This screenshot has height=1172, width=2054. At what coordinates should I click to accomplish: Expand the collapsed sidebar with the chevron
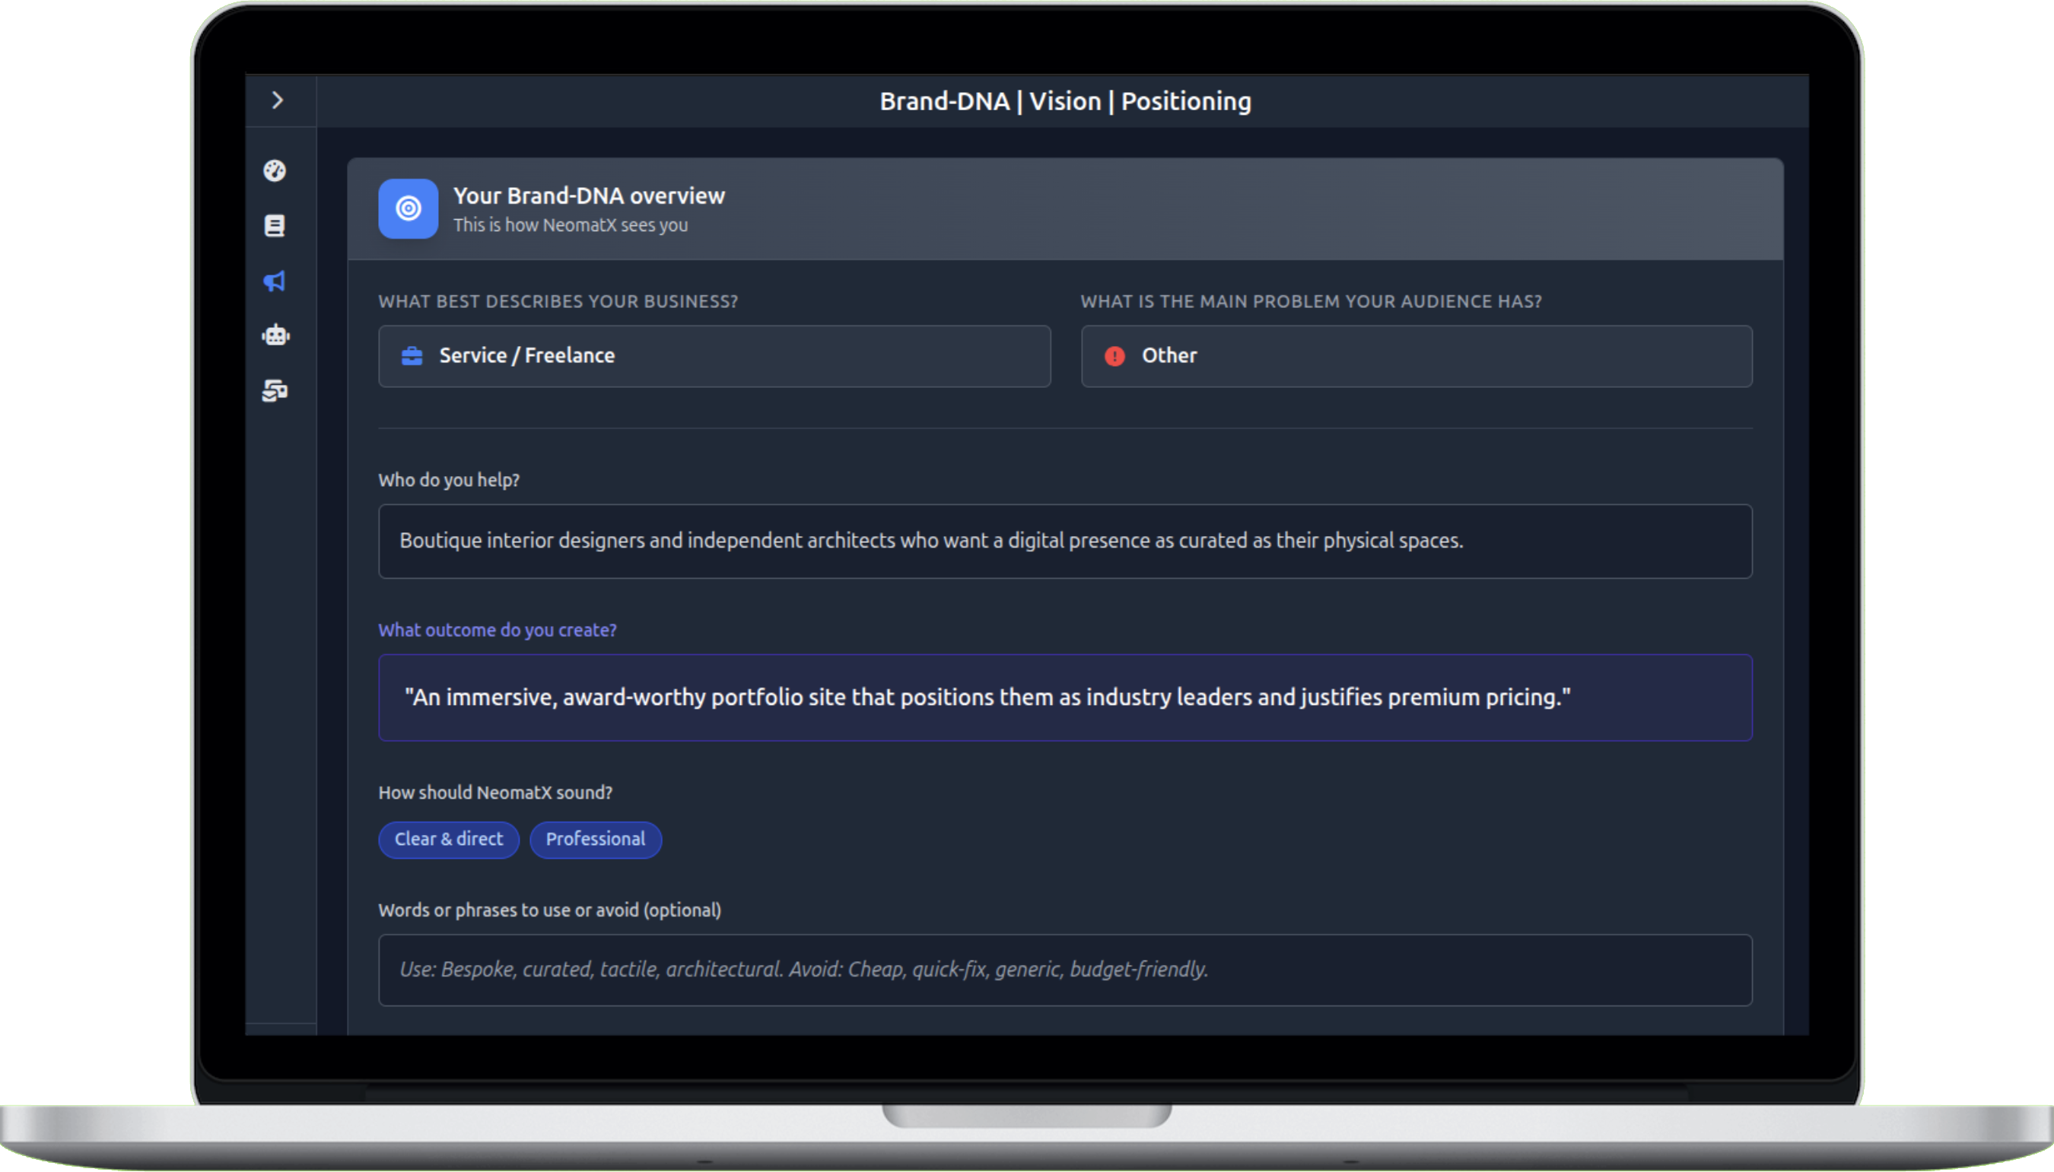click(x=279, y=99)
